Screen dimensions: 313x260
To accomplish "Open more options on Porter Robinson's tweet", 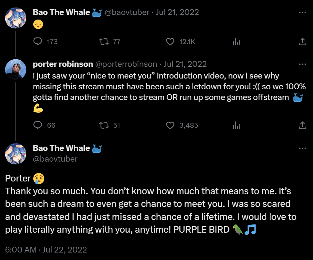I will [x=302, y=64].
